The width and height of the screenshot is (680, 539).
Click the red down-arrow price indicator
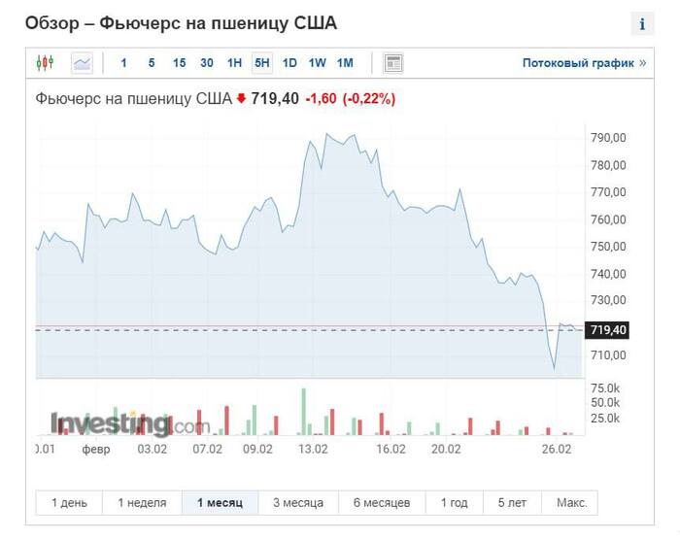coord(242,99)
